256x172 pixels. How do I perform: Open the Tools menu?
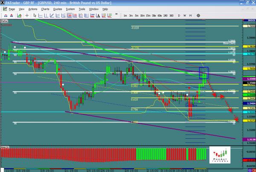click(x=81, y=9)
